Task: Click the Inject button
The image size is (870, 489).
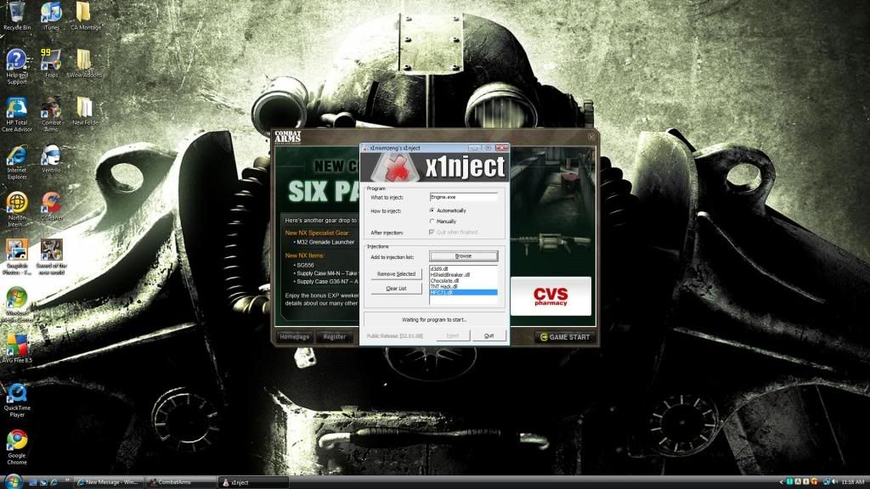Action: [453, 335]
